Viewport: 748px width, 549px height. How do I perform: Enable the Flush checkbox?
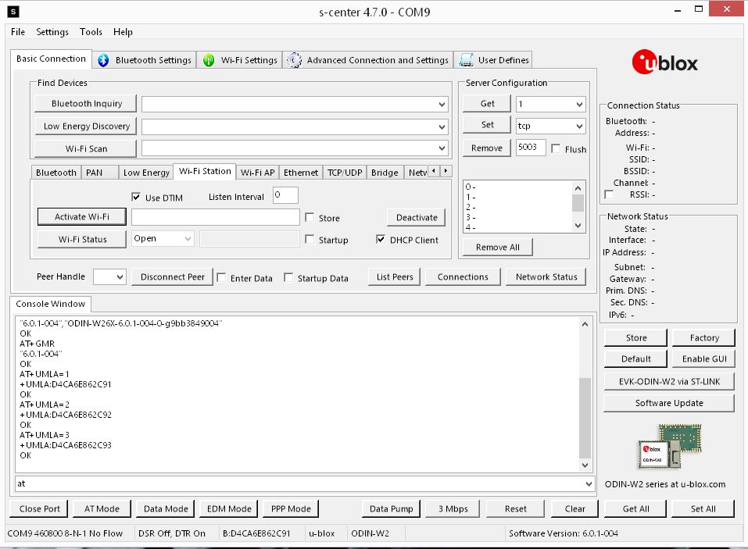tap(556, 149)
